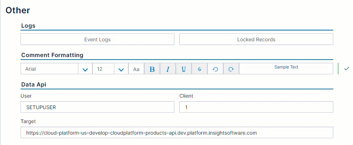Screen dimensions: 353x145
Task: Click the Arial font name box
Action: 49,69
